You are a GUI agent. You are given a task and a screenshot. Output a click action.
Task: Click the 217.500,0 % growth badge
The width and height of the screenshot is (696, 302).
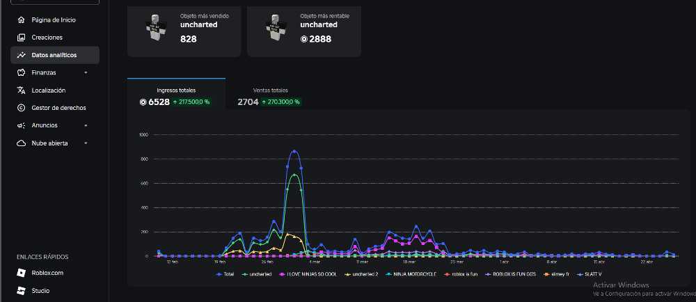point(191,102)
